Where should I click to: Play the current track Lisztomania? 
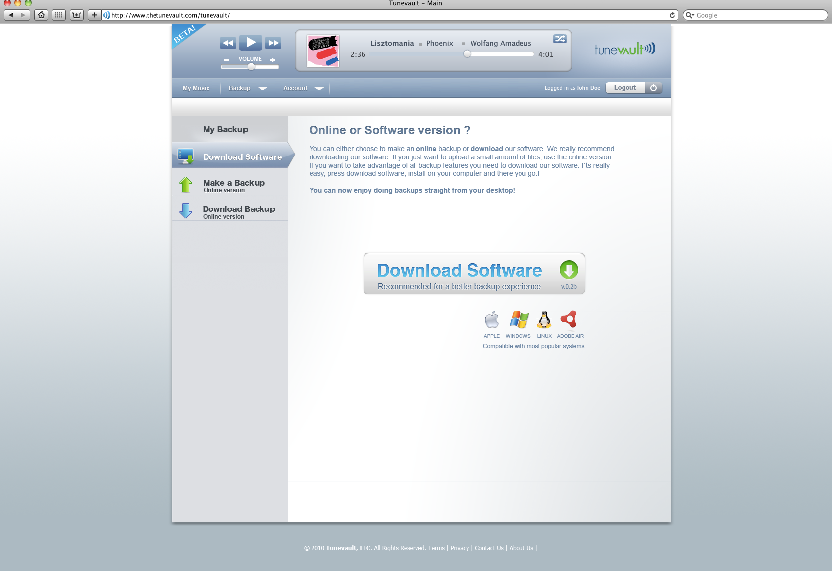(x=251, y=43)
